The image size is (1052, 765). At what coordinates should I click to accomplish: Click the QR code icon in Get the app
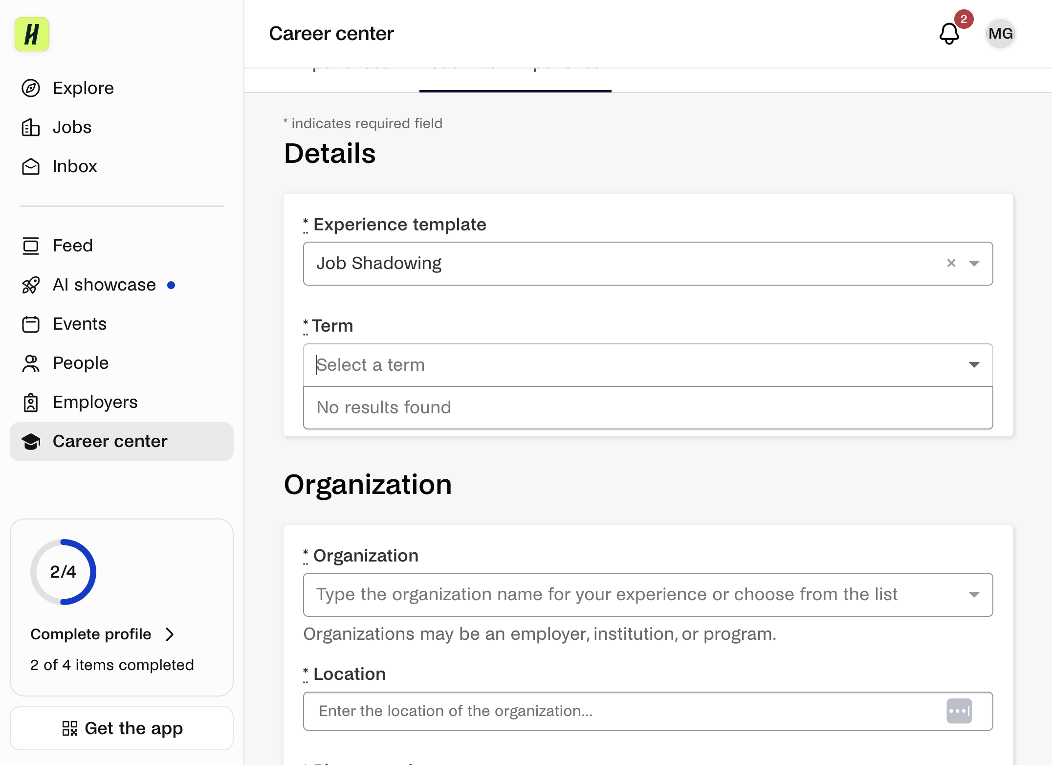(x=70, y=728)
